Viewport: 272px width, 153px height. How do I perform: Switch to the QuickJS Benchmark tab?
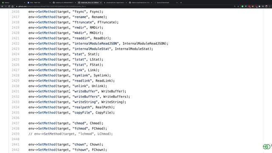166,3
